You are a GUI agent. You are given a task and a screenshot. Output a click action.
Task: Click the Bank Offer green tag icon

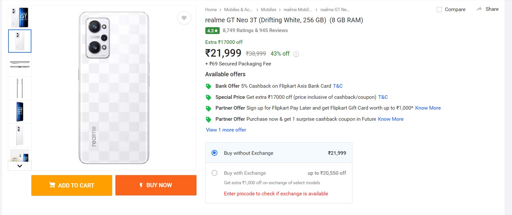(208, 86)
